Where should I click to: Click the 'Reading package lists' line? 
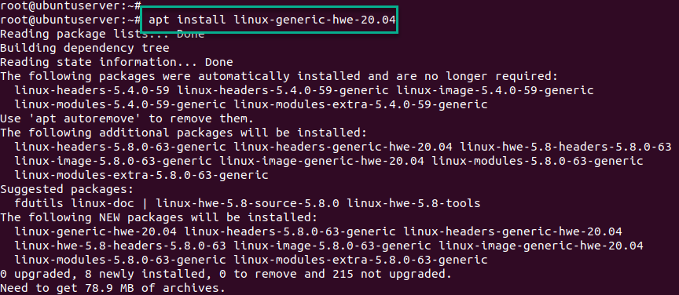[102, 34]
